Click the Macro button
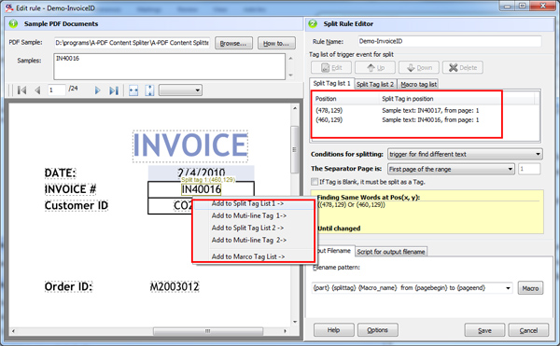Viewport: 560px width, 346px height. 530,288
